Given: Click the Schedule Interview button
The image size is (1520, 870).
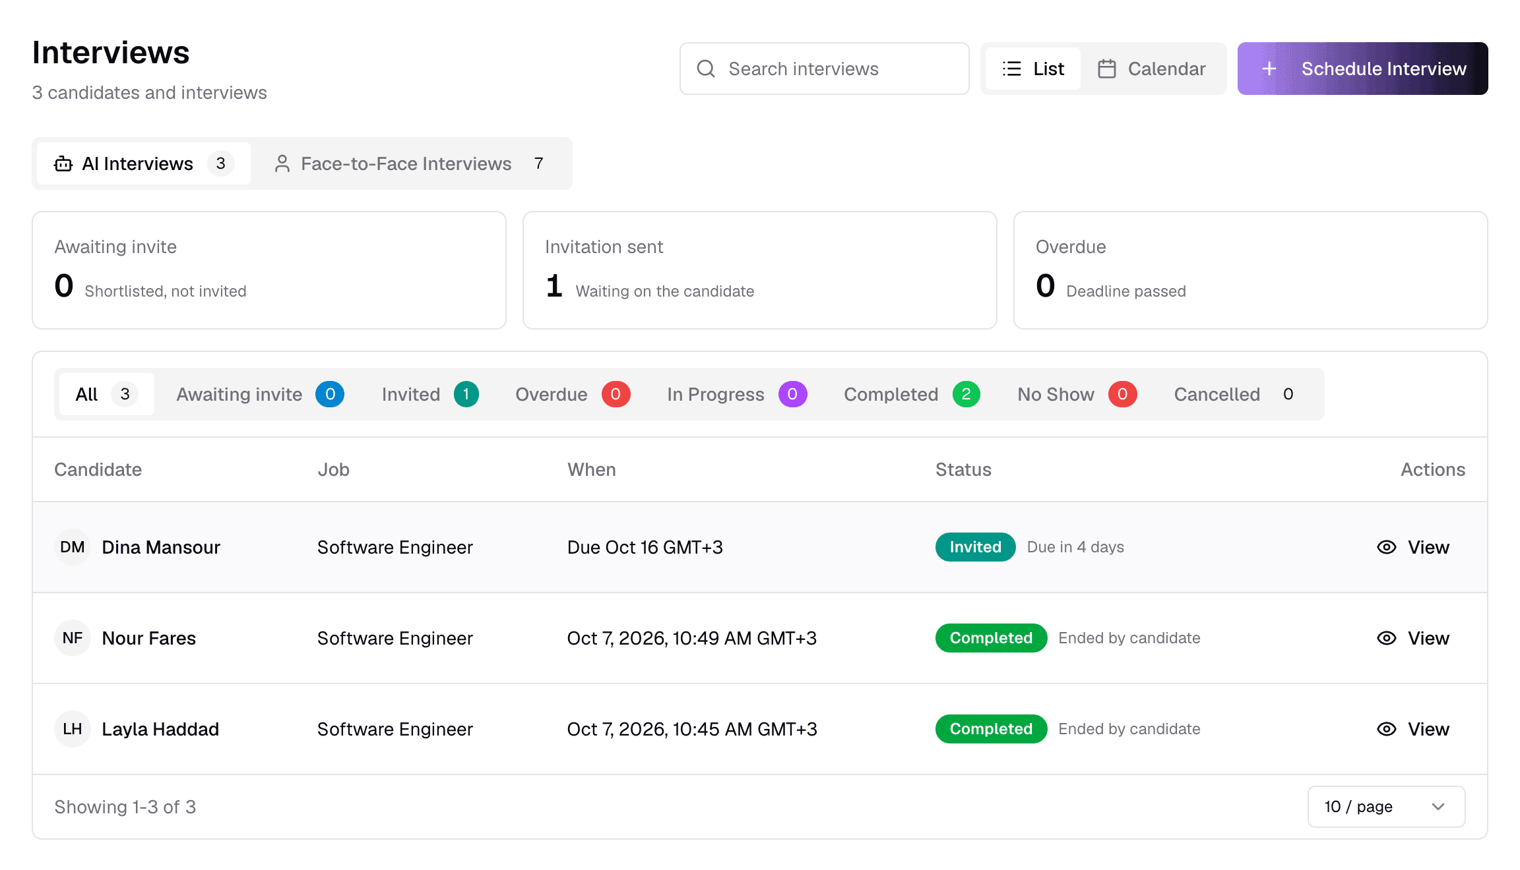Looking at the screenshot, I should pos(1363,69).
